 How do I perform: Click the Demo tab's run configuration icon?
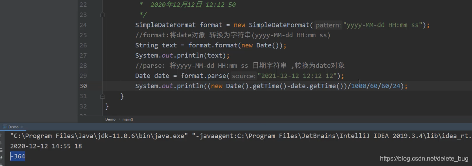[x=5, y=127]
